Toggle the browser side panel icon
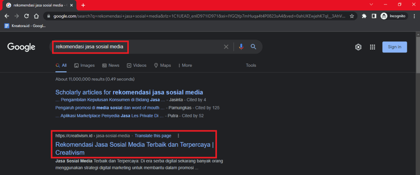The width and height of the screenshot is (420, 175). [374, 16]
